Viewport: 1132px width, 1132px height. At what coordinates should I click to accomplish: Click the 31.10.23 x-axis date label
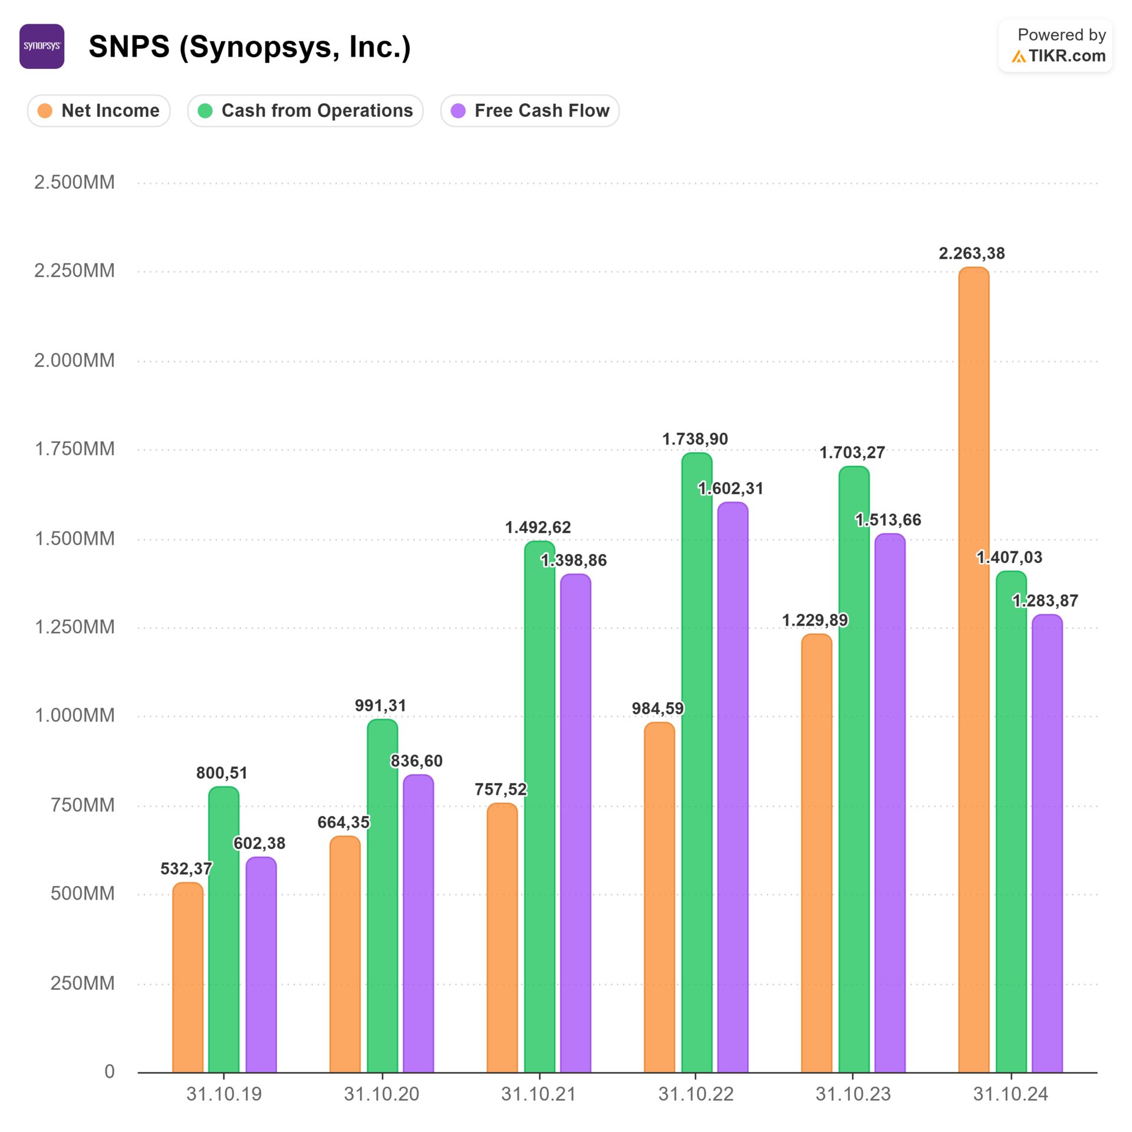pos(853,1094)
